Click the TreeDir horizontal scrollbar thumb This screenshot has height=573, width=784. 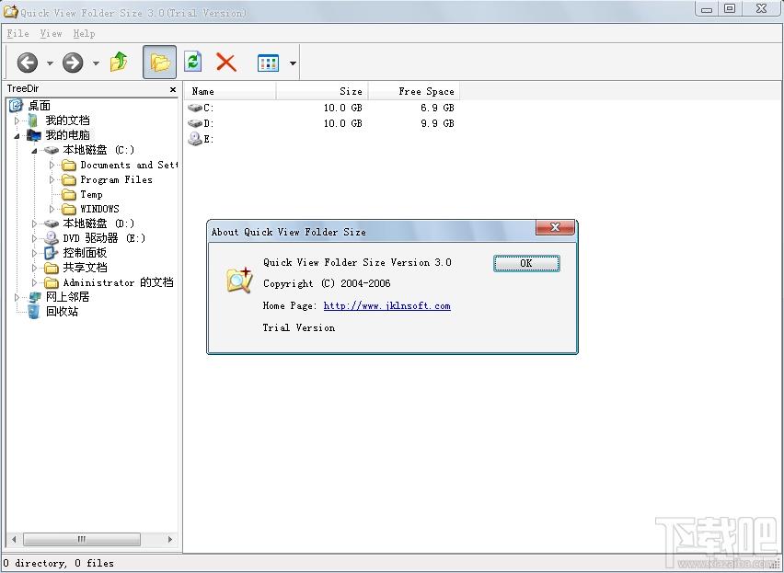click(81, 540)
